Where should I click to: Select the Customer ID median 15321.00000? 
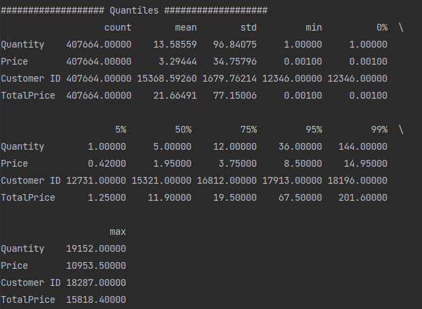tap(161, 180)
